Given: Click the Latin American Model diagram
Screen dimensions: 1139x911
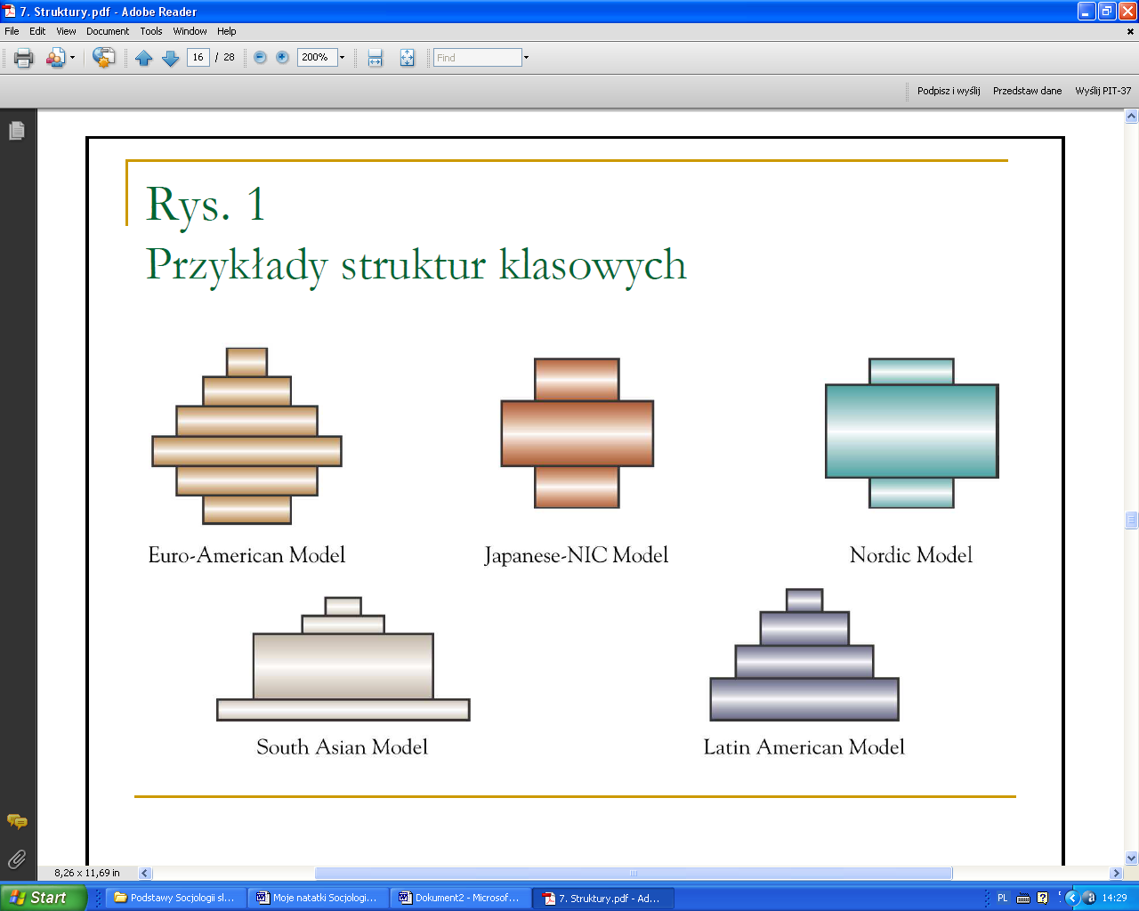Looking at the screenshot, I should tap(804, 655).
